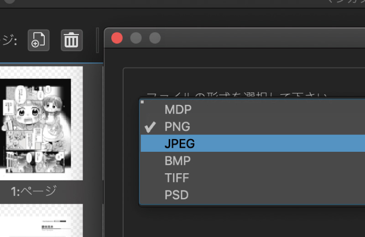Select TIFF in the format list

tap(253, 178)
